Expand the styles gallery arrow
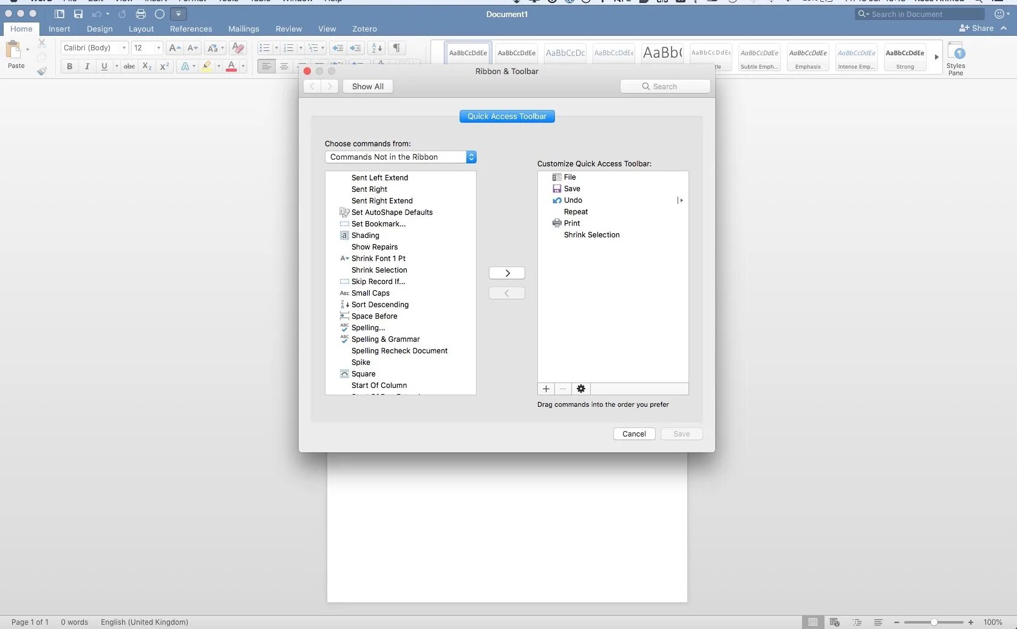Image resolution: width=1017 pixels, height=629 pixels. click(x=936, y=57)
